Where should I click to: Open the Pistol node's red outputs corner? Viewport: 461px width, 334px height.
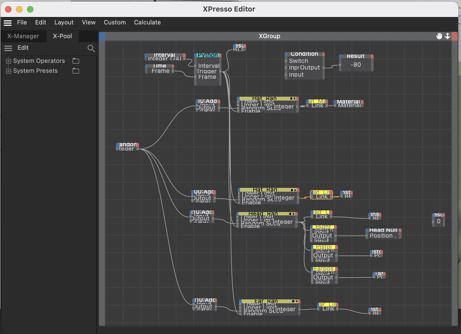coord(336,247)
